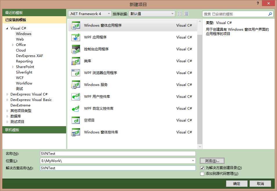This screenshot has height=191, width=277.
Task: Click the 确定 button
Action: [x=236, y=183]
